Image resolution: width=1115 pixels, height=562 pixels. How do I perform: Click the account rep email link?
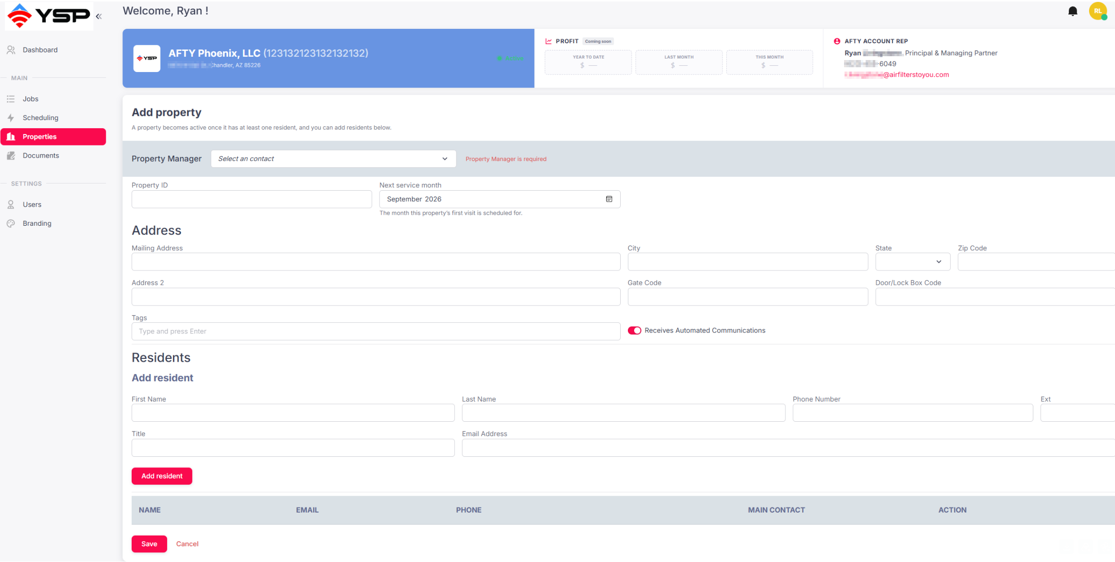click(896, 74)
